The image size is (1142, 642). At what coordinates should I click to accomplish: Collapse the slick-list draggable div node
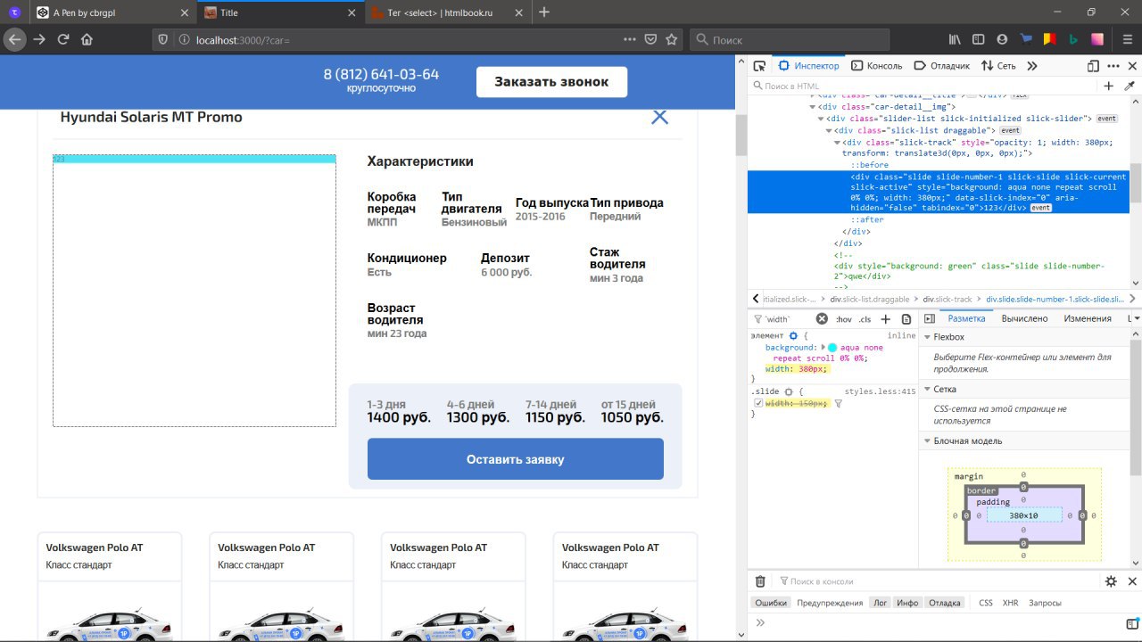(x=829, y=130)
